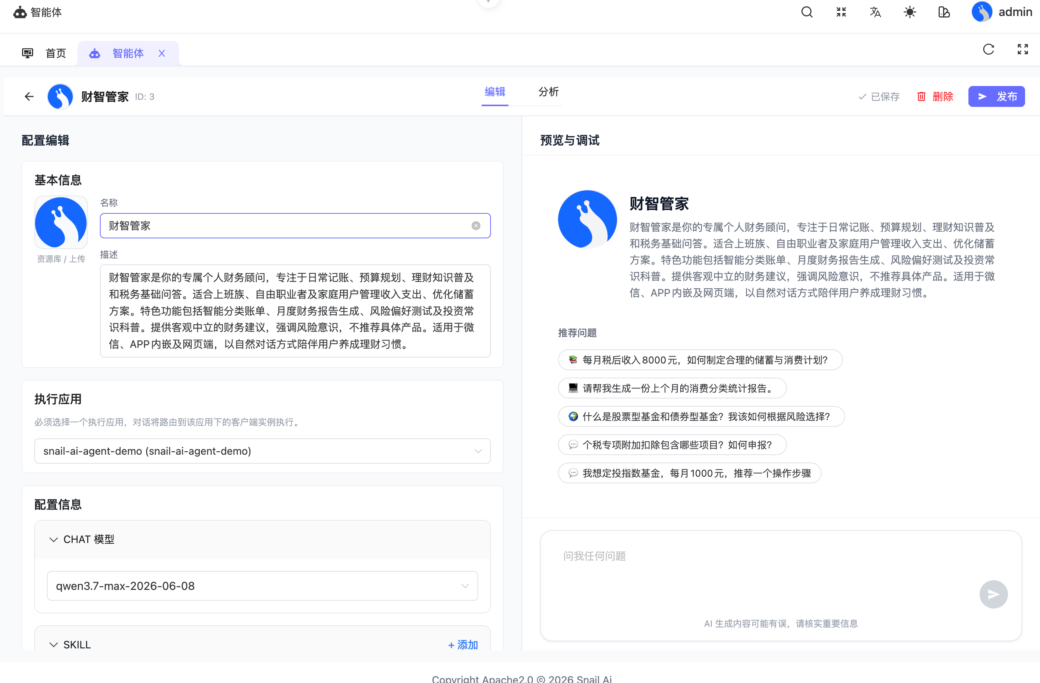This screenshot has width=1040, height=683.
Task: Click the send icon in the chat box
Action: 993,594
